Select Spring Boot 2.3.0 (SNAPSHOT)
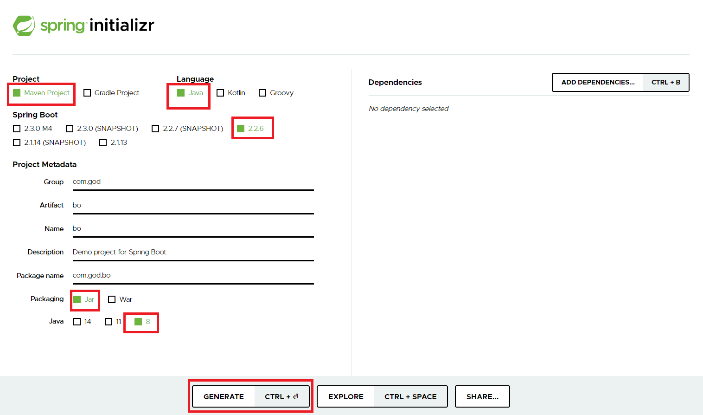This screenshot has height=415, width=703. click(102, 129)
